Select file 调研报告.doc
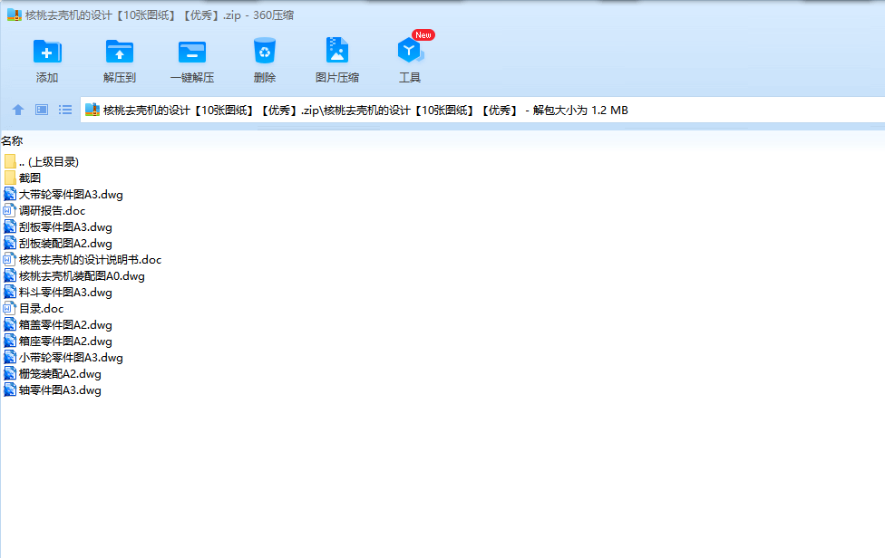 [x=44, y=211]
